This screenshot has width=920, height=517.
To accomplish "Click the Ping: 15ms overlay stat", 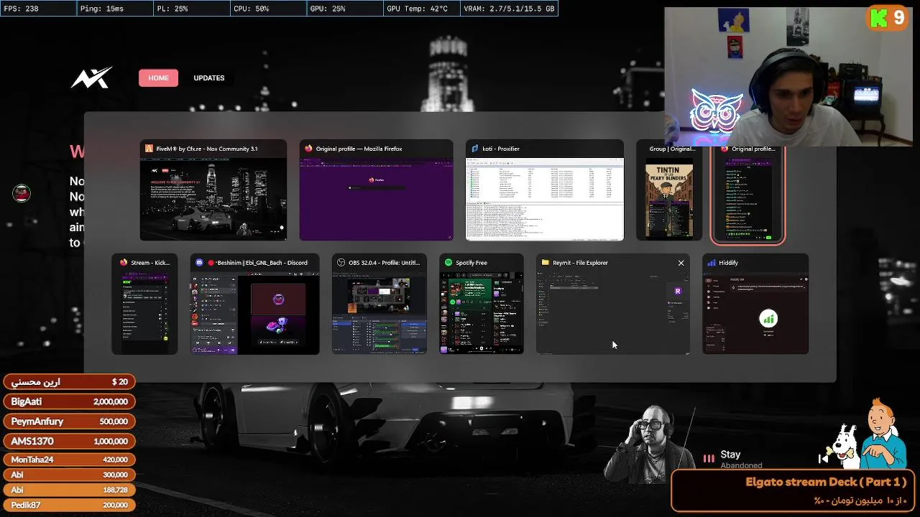I will pyautogui.click(x=114, y=9).
